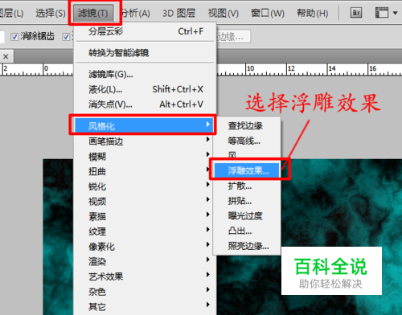The width and height of the screenshot is (402, 315).
Task: Choose 查找边缘 in stylize submenu
Action: tap(247, 125)
